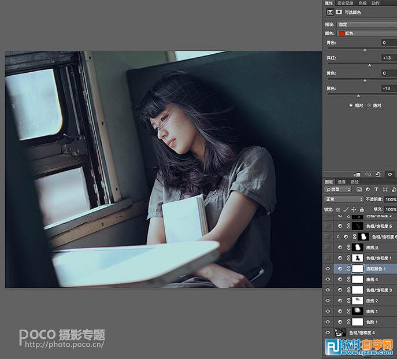
Task: Click the clip-to-layer icon in Properties
Action: (x=357, y=173)
